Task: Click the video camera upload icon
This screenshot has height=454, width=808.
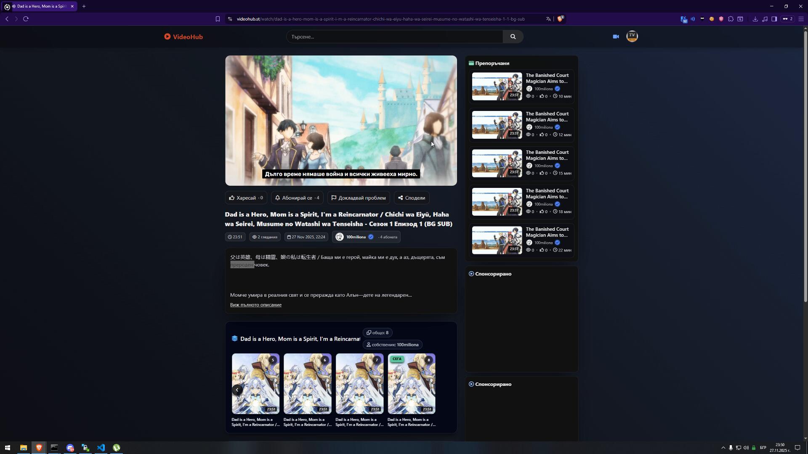Action: click(x=616, y=37)
